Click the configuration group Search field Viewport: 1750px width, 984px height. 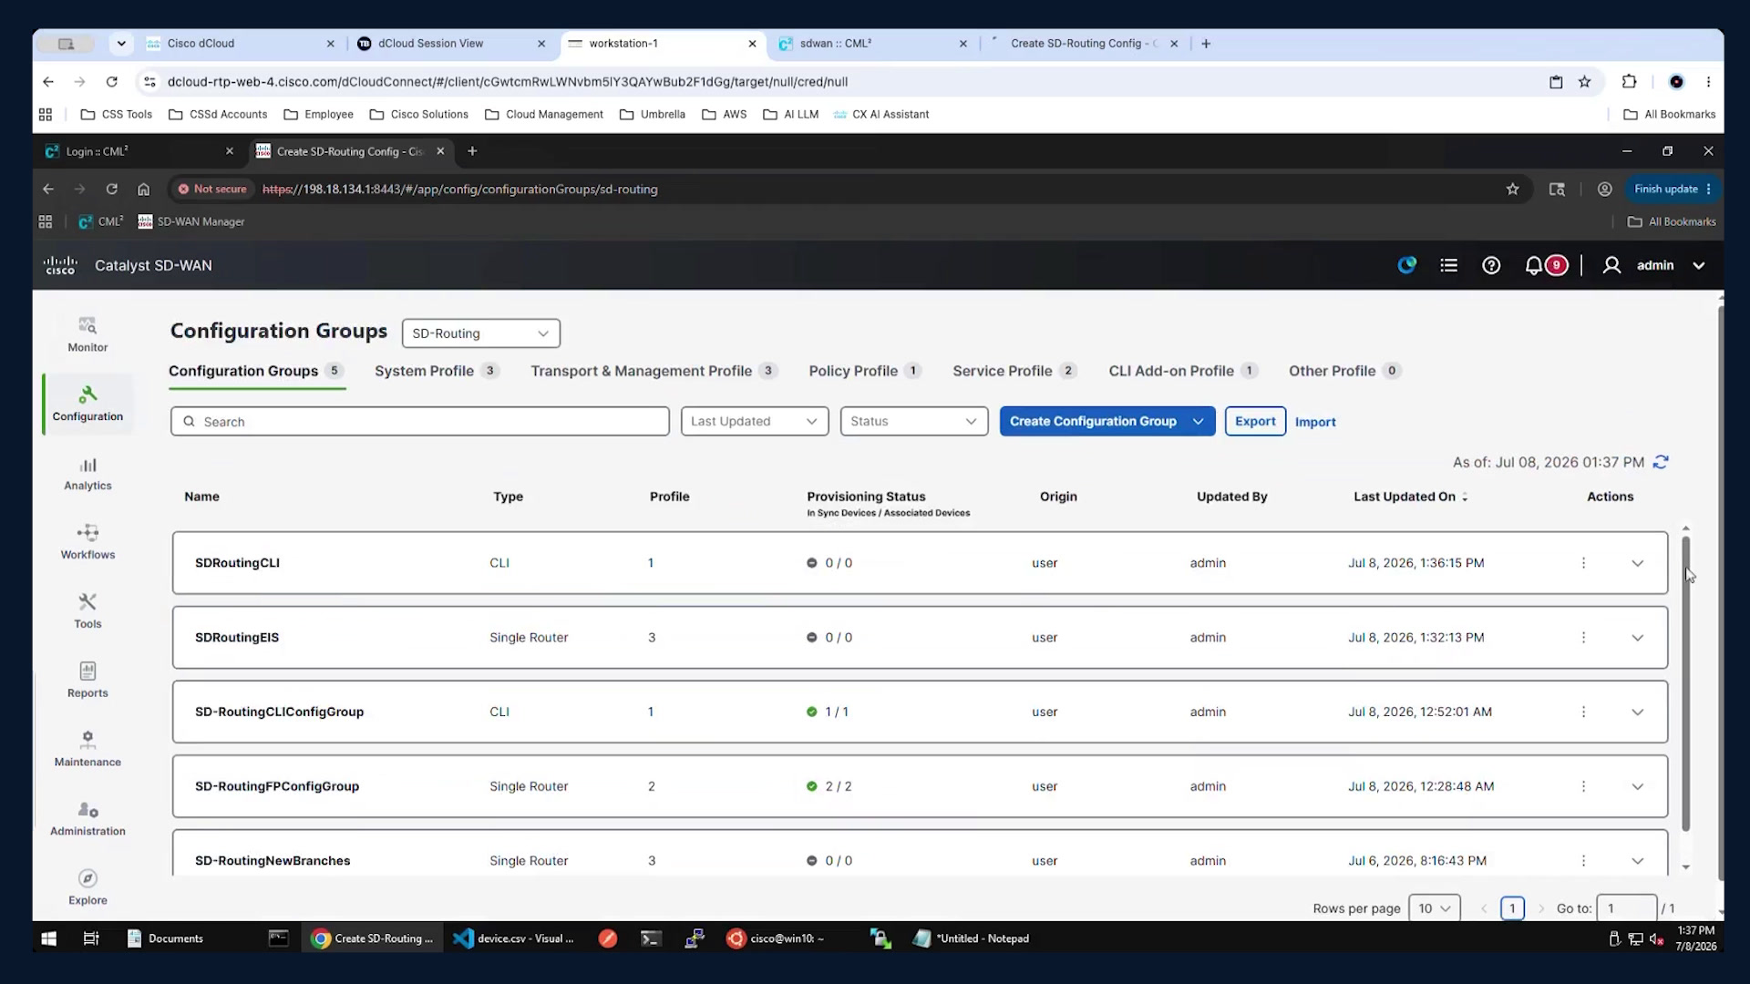[420, 421]
